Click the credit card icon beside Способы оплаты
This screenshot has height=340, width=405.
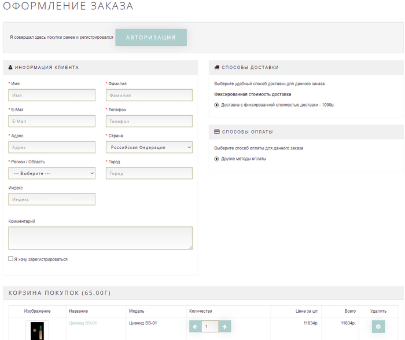coord(217,131)
